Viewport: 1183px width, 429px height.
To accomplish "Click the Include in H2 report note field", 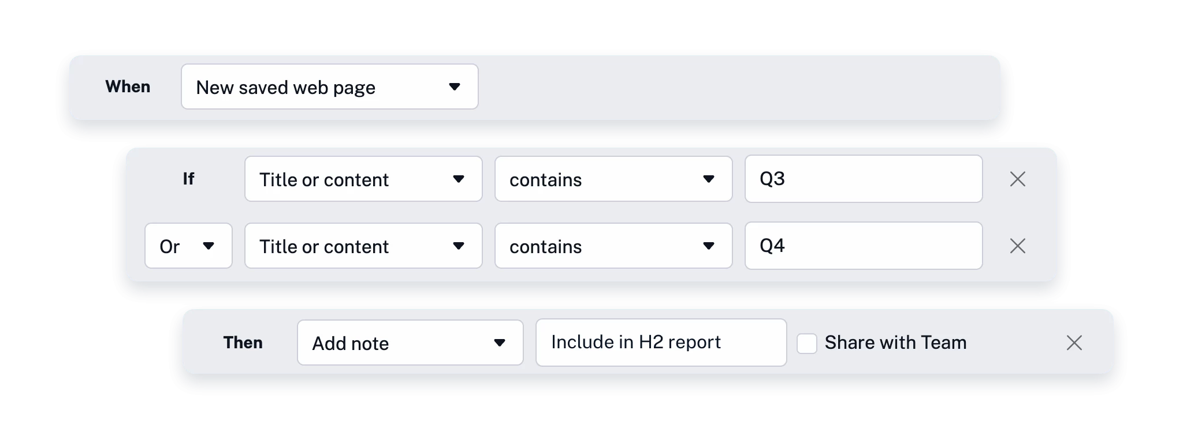I will point(661,343).
